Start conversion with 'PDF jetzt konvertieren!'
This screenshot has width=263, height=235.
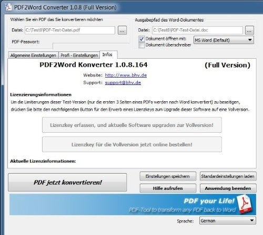pos(67,183)
